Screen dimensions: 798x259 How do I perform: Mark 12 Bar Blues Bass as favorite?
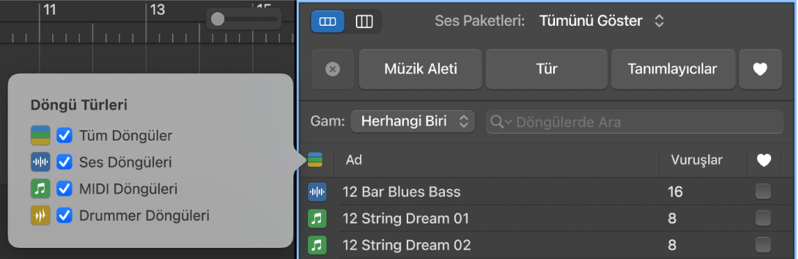click(763, 191)
